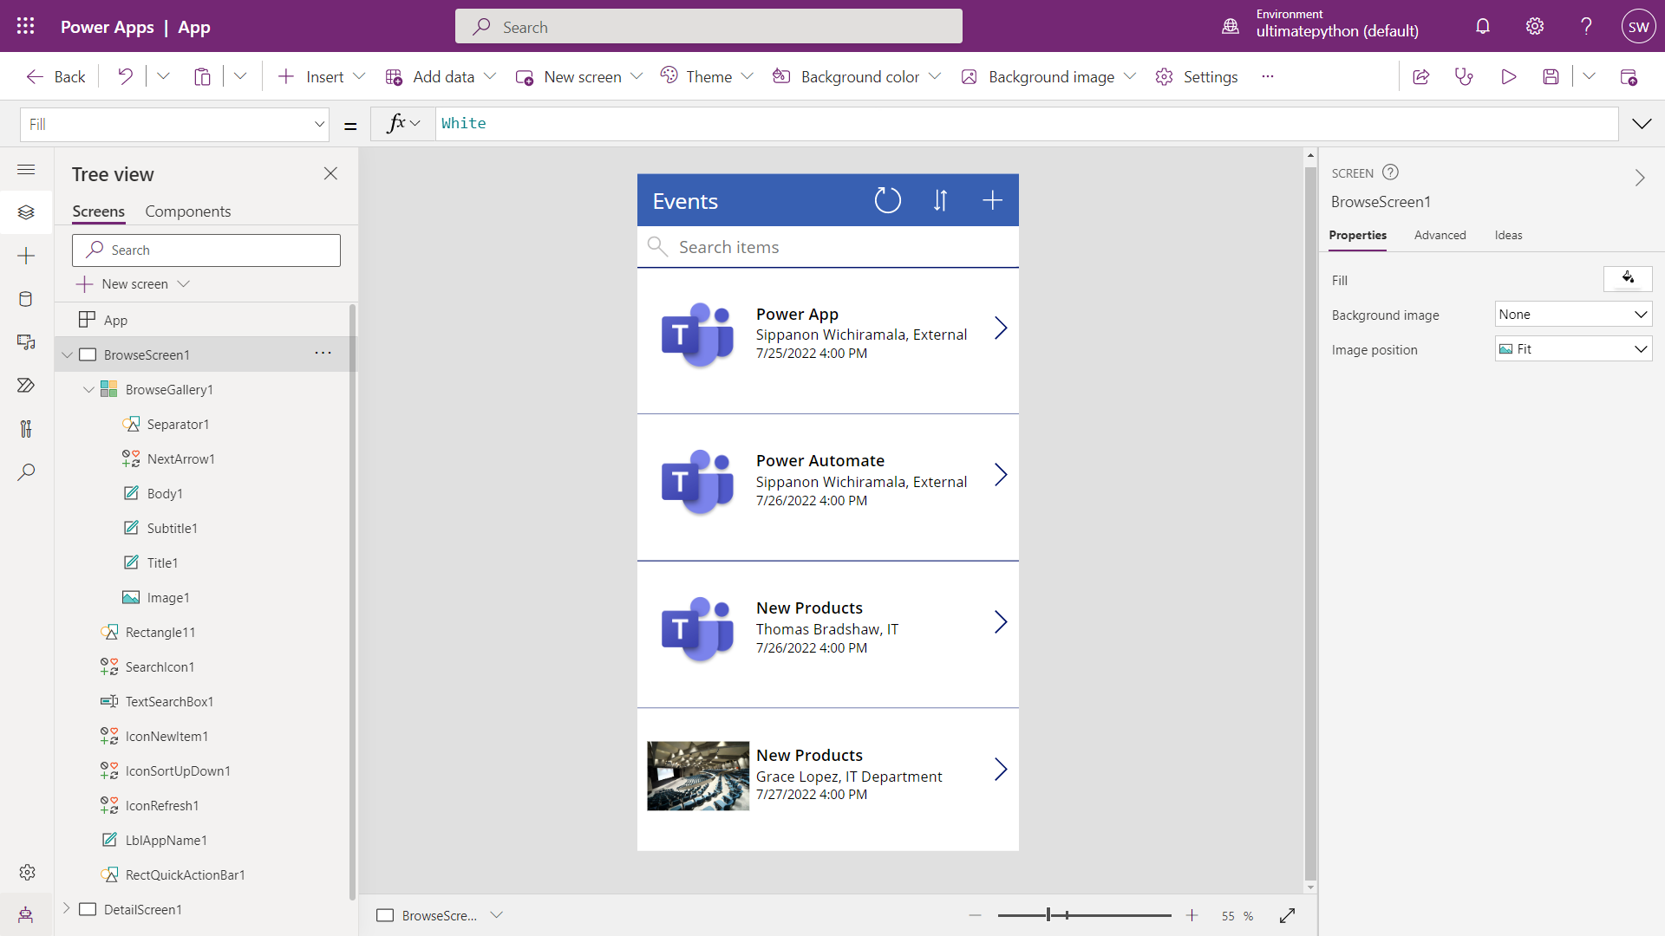1665x936 pixels.
Task: Open Settings in the toolbar
Action: pyautogui.click(x=1197, y=76)
